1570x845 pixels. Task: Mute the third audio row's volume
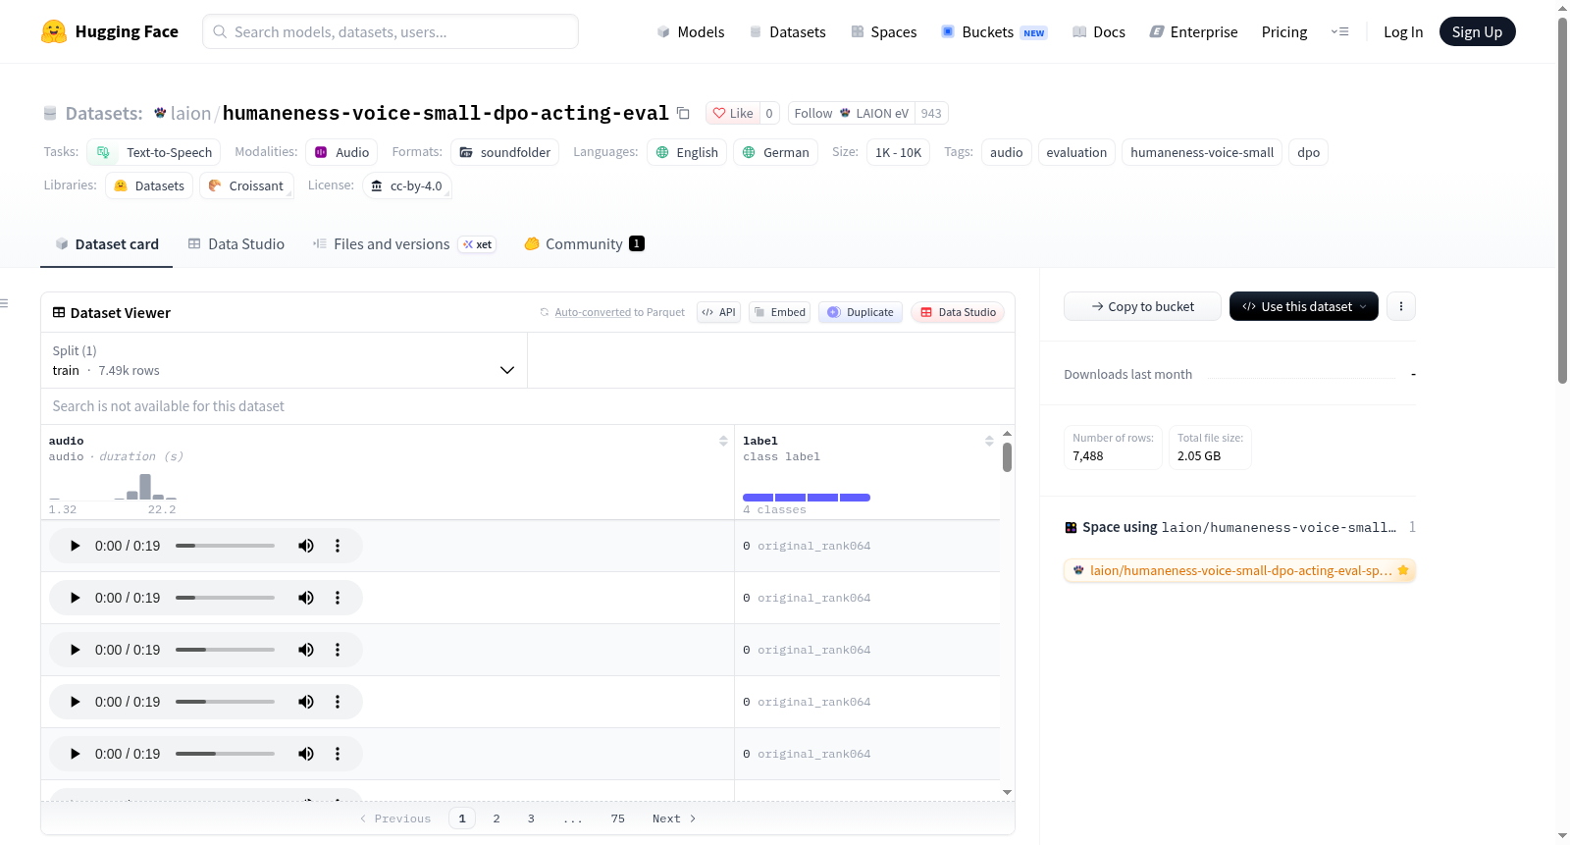[306, 650]
